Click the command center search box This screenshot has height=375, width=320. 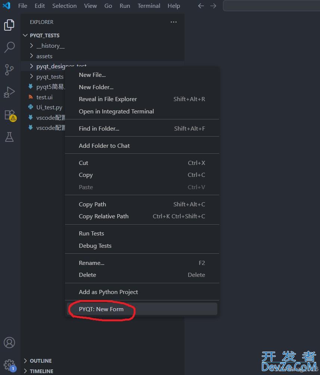271,6
